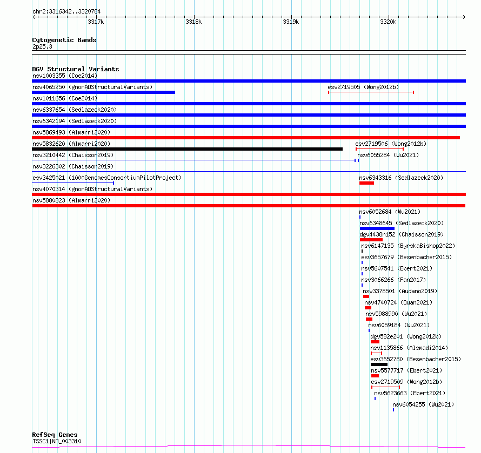Click the nsv6343316 (Sedlazeck2020) red bar
The image size is (481, 453).
click(366, 183)
